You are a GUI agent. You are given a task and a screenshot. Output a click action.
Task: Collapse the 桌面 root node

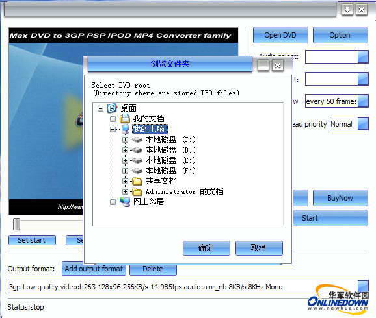(100, 108)
